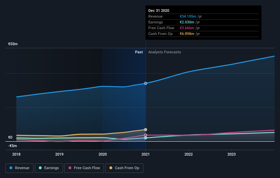280x178 pixels.
Task: Click the Free Cash Flow label in tooltip
Action: point(161,28)
